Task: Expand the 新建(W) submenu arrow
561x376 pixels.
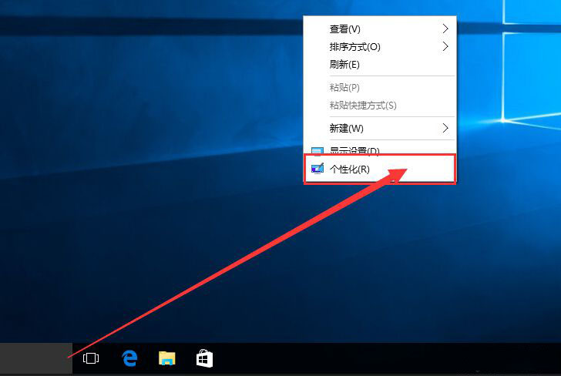Action: coord(445,128)
